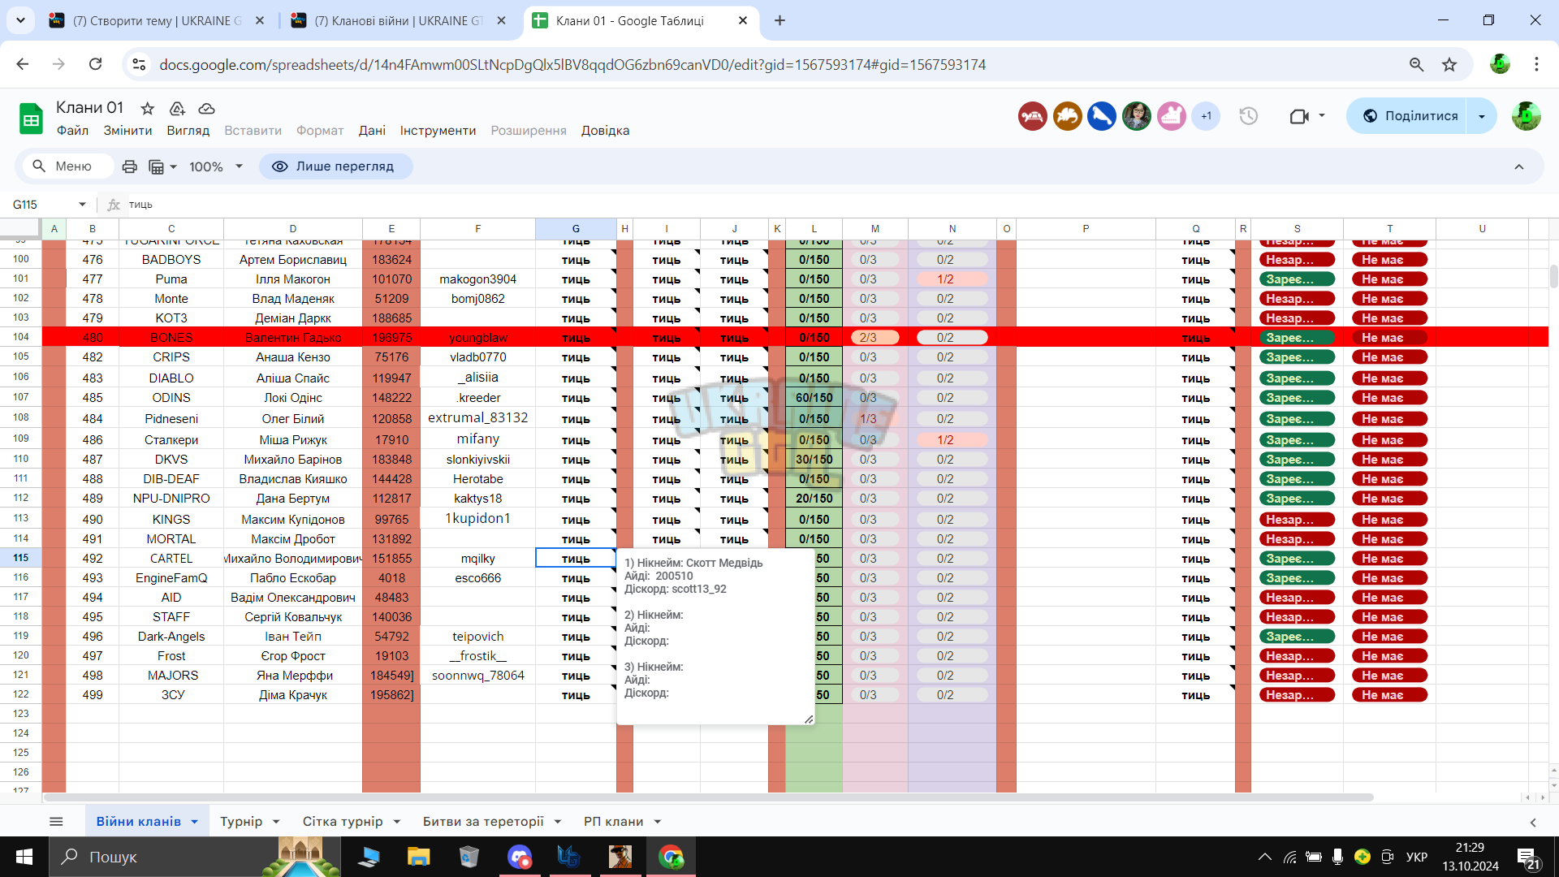This screenshot has width=1559, height=877.
Task: Open the Довідка menu
Action: [605, 131]
